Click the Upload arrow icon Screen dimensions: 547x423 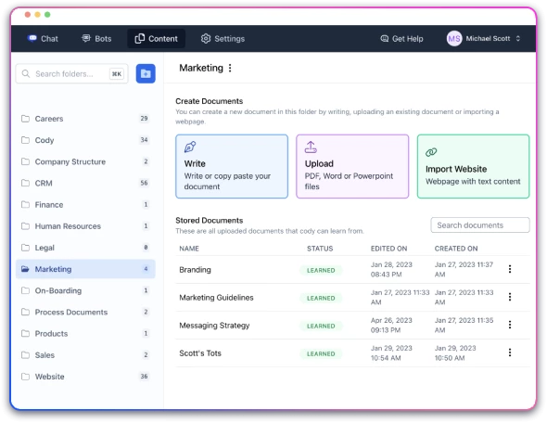(x=311, y=147)
